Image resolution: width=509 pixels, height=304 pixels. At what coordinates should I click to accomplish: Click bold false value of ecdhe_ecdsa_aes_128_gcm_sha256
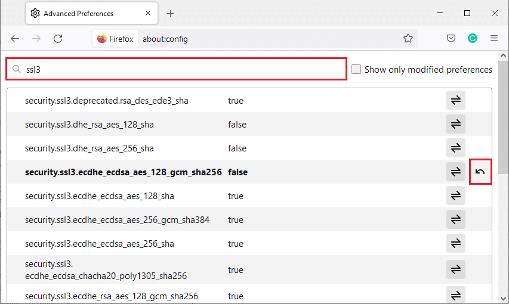tap(237, 172)
